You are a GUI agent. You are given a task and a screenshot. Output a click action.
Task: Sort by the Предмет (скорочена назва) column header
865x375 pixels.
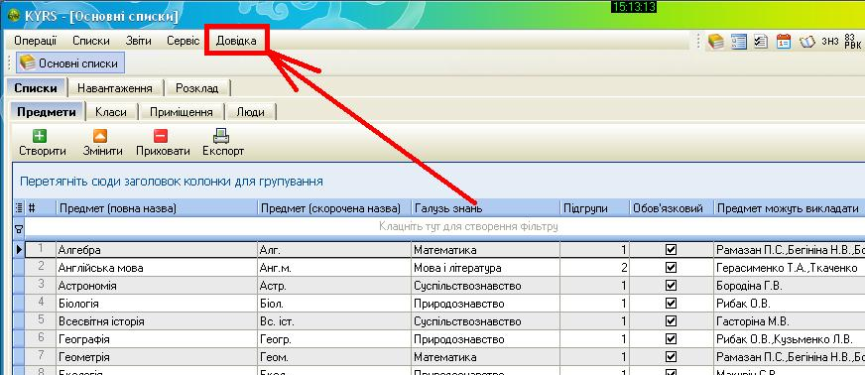pyautogui.click(x=334, y=208)
